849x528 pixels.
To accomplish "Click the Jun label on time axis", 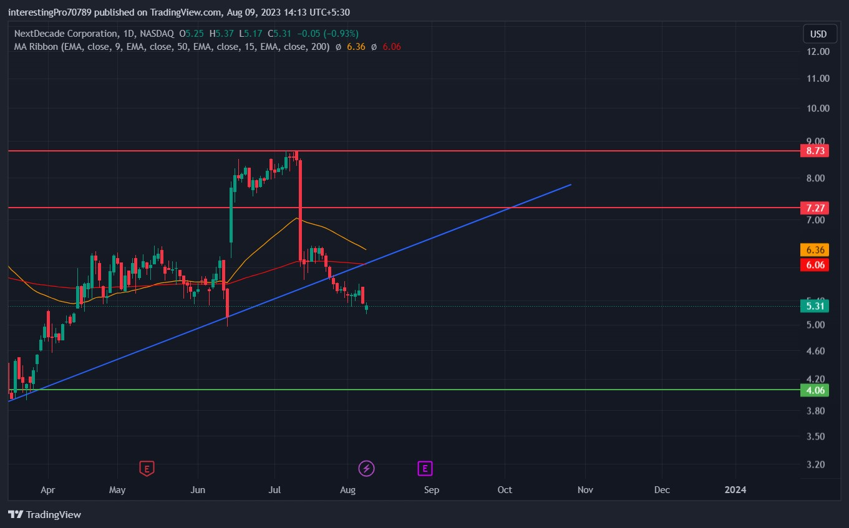I will (x=198, y=490).
